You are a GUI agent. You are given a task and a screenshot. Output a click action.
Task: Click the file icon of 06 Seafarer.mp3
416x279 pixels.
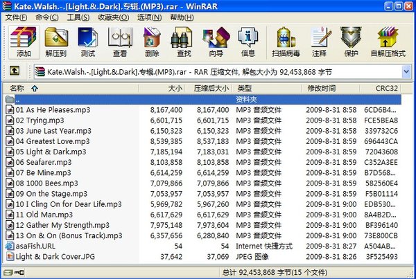[10, 162]
